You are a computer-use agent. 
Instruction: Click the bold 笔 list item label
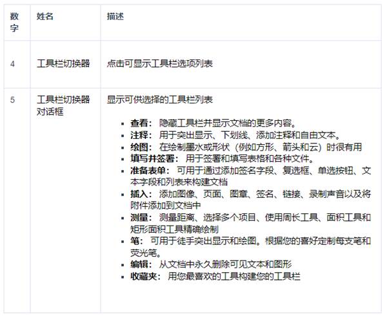click(134, 240)
